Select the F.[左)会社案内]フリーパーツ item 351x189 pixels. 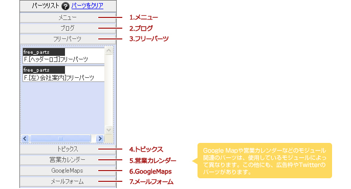[x=63, y=74]
